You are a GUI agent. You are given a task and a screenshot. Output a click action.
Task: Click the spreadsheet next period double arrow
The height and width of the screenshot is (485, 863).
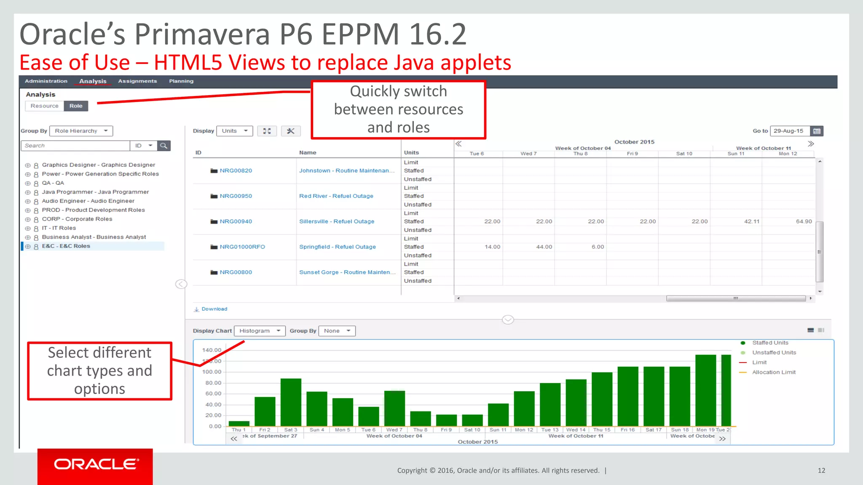(x=811, y=144)
